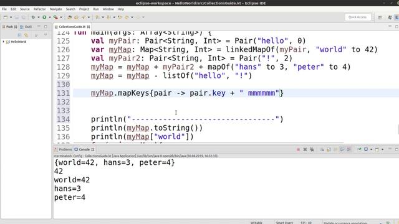Screen dimensions: 399x224
Task: Click the Clear Console icon
Action: point(322,149)
